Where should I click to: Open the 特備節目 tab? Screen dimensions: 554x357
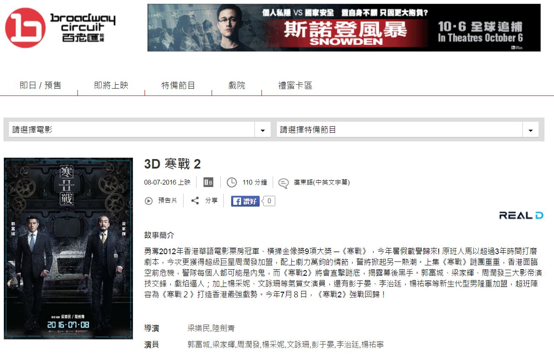point(178,86)
